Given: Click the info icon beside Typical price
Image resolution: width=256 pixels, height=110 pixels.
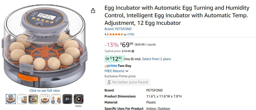Looking at the screenshot, I should coord(133,51).
